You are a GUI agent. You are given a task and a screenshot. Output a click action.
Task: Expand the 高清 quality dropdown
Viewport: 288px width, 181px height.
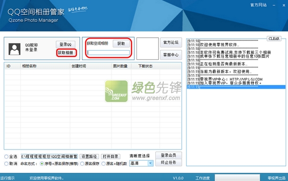pos(151,163)
